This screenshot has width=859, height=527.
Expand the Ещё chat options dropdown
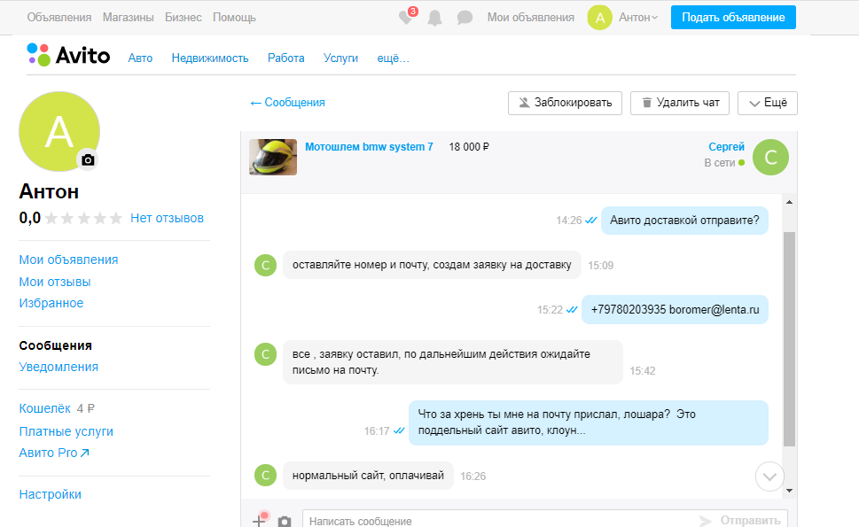(768, 103)
